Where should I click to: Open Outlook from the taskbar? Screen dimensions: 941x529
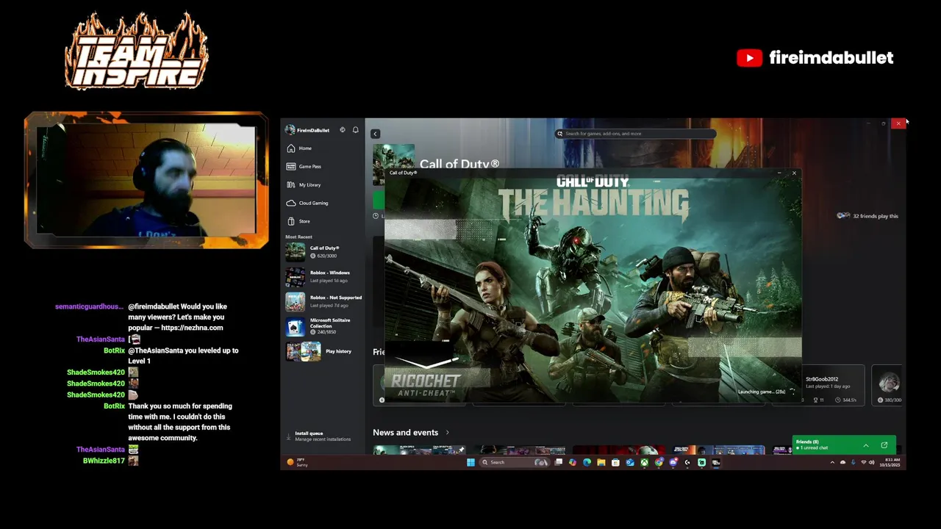click(630, 463)
